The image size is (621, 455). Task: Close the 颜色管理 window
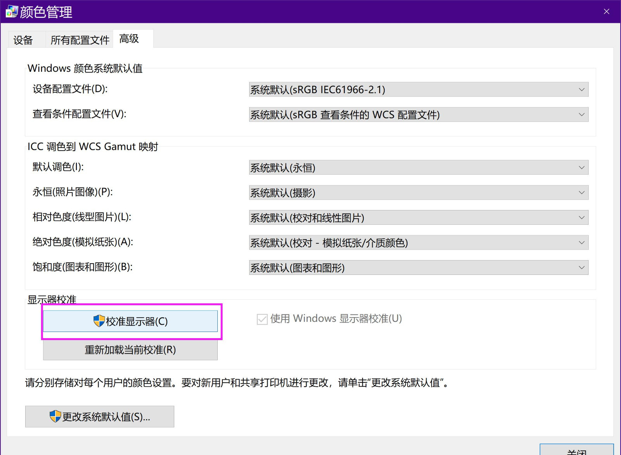[x=607, y=12]
